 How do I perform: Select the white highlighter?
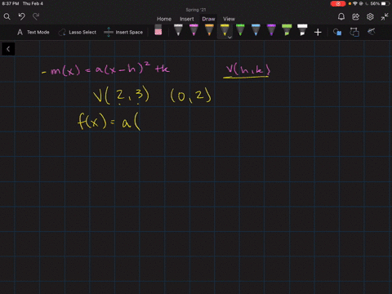pos(302,30)
